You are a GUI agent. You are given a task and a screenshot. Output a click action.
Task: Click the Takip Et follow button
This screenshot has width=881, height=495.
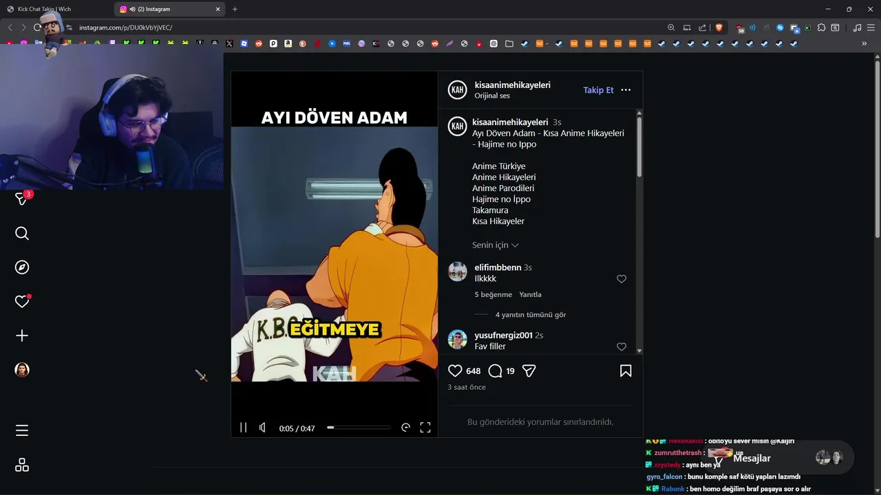click(598, 90)
